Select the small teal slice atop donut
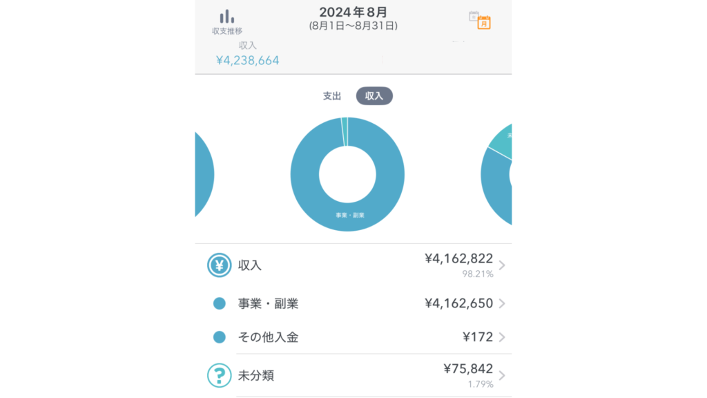The width and height of the screenshot is (707, 398). coord(345,132)
